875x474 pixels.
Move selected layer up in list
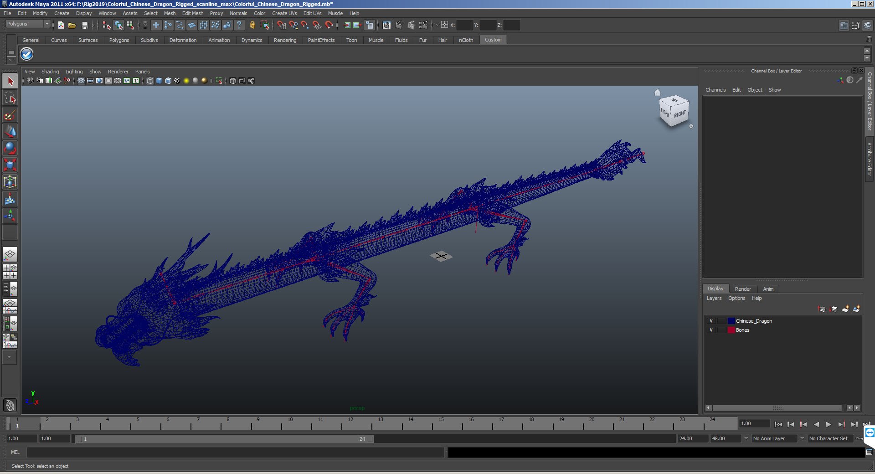pos(822,309)
